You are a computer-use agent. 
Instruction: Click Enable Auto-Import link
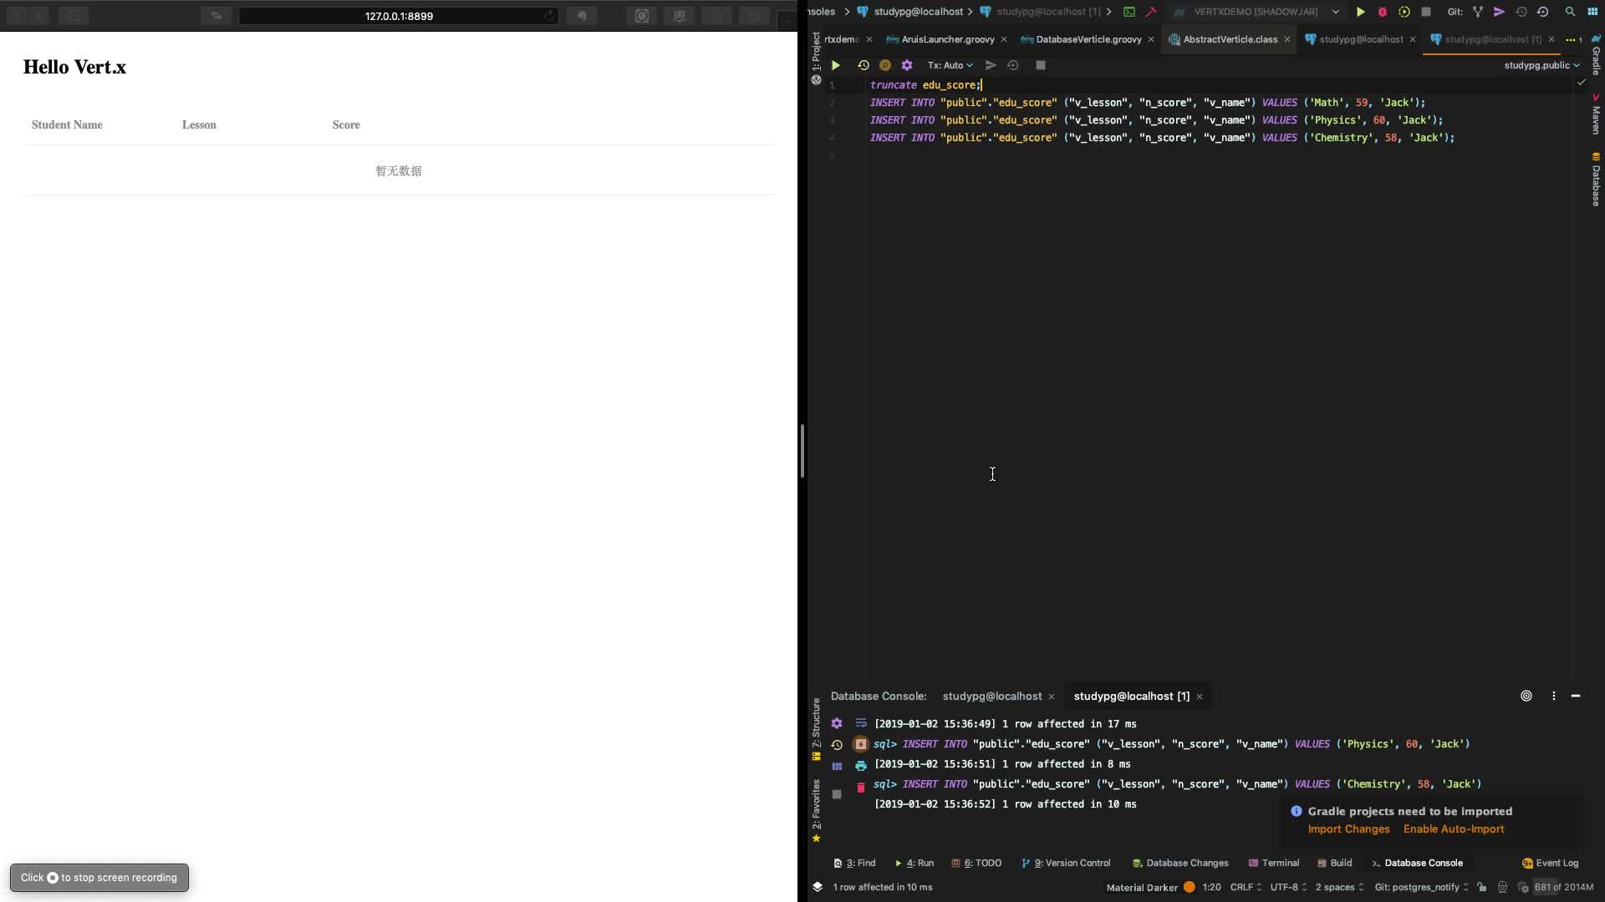tap(1453, 829)
